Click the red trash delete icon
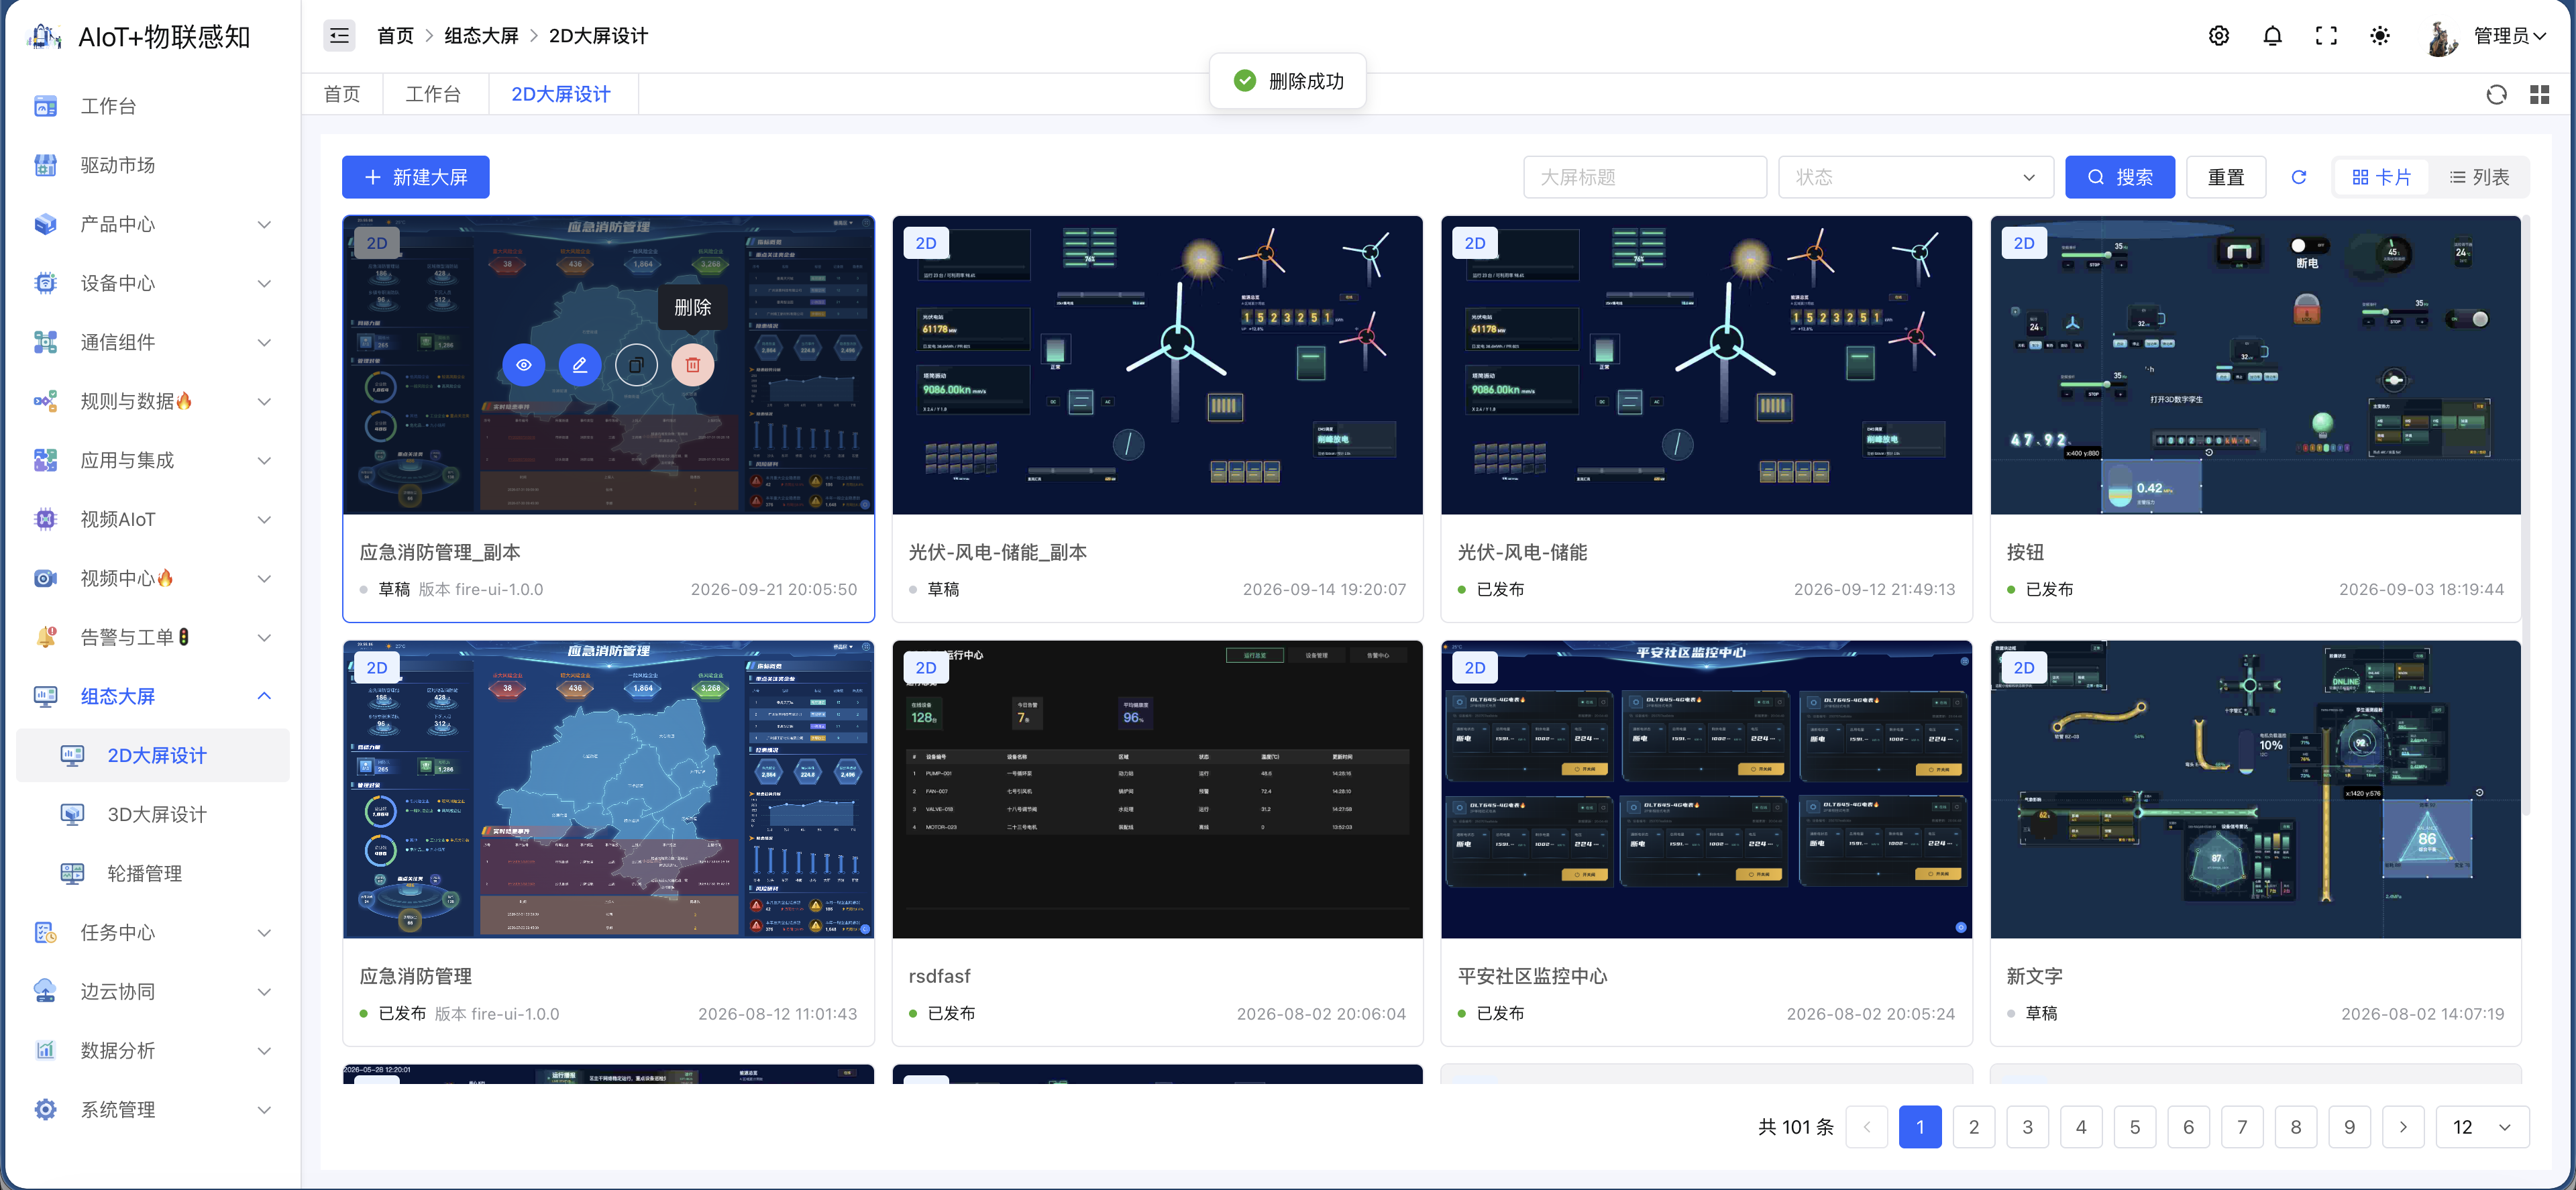This screenshot has height=1190, width=2576. click(x=692, y=365)
